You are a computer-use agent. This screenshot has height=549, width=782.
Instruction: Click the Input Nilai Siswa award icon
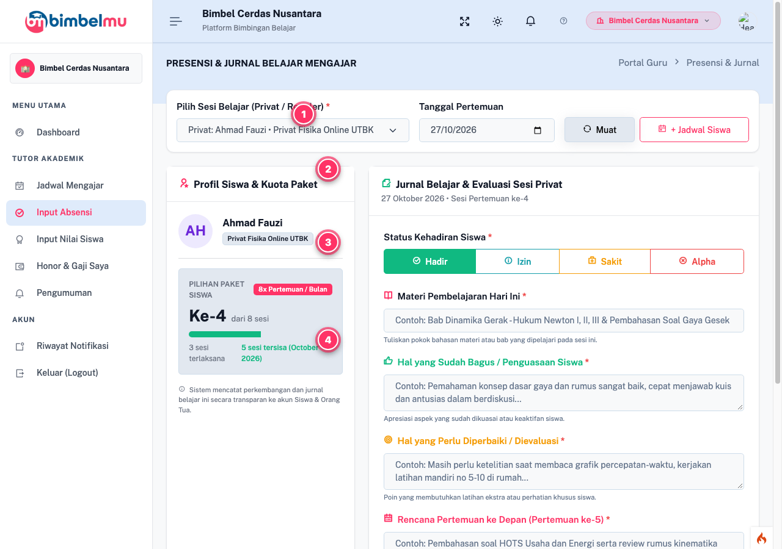pyautogui.click(x=20, y=239)
